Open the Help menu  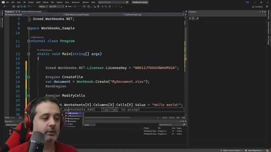pos(93,2)
